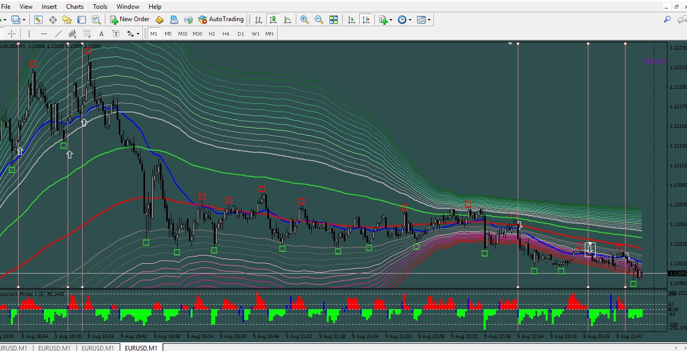Click the chart shift triangle marker

[x=510, y=44]
